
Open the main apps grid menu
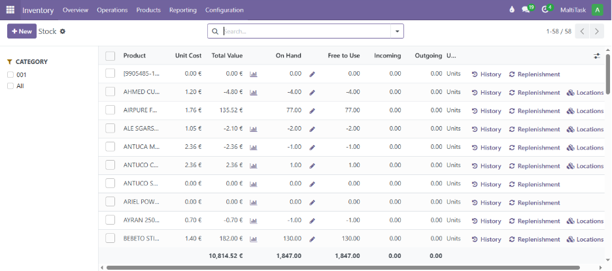(10, 10)
